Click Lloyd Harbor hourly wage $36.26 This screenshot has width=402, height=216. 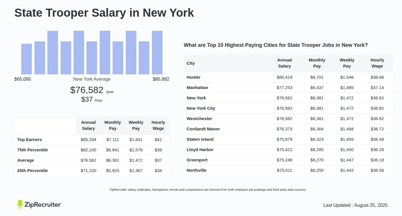tap(377, 150)
